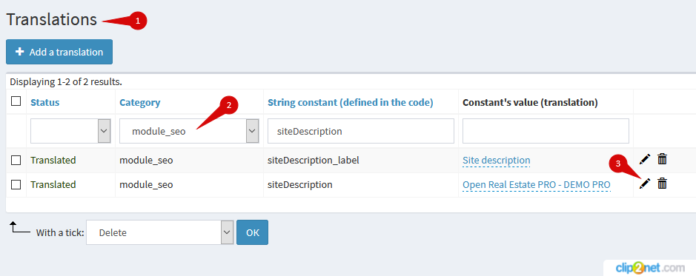Confirm bulk action with OK button

coord(252,232)
